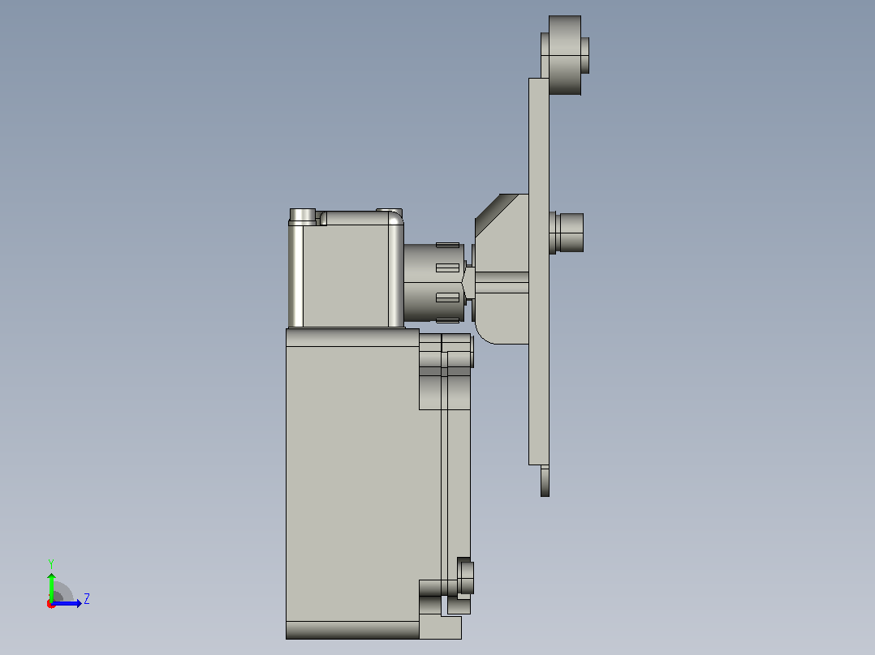Select the large rectangular switch body
This screenshot has width=875, height=655.
point(352,483)
